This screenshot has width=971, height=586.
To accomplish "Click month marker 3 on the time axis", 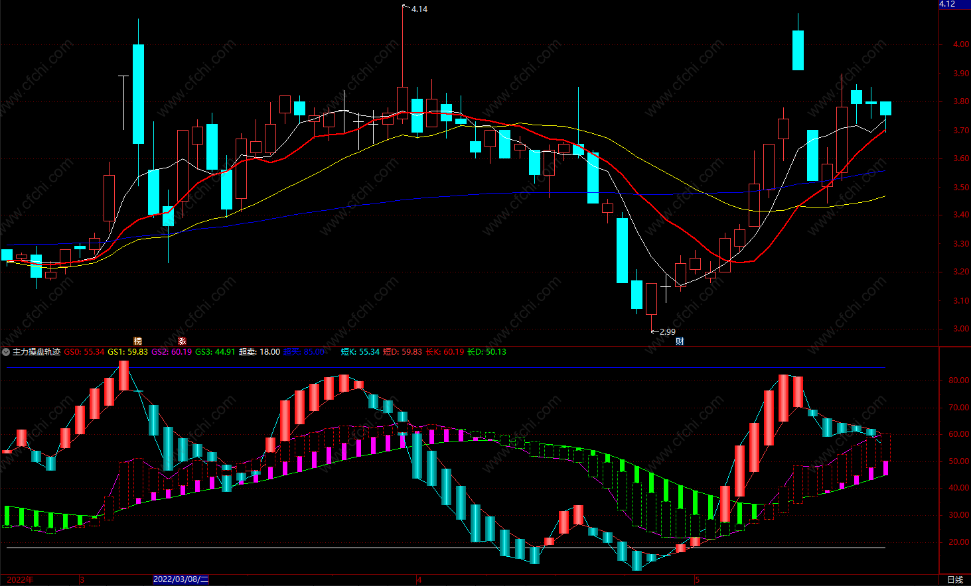I will [x=82, y=580].
